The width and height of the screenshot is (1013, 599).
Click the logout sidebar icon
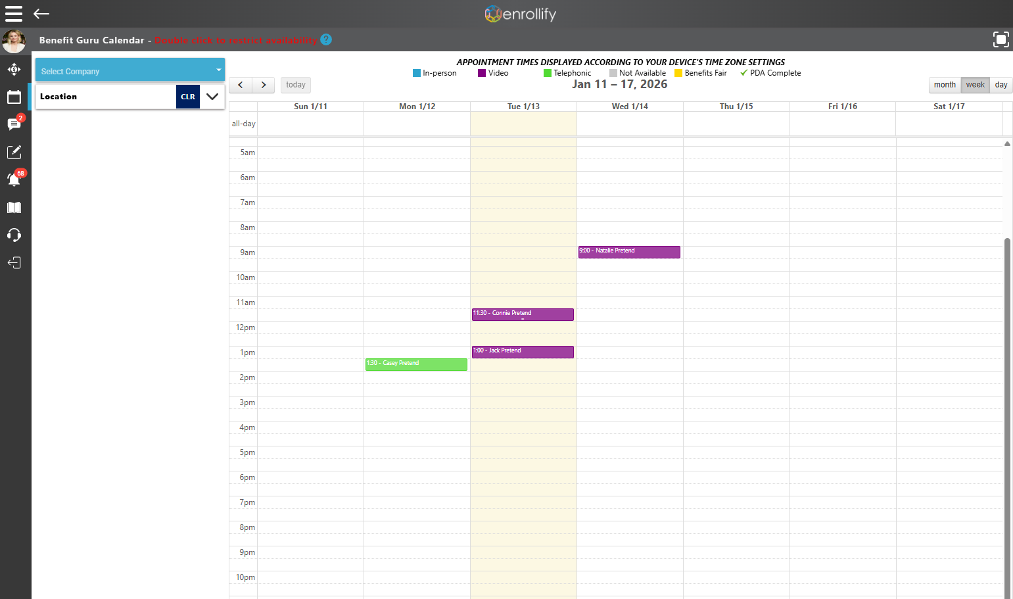pyautogui.click(x=14, y=263)
